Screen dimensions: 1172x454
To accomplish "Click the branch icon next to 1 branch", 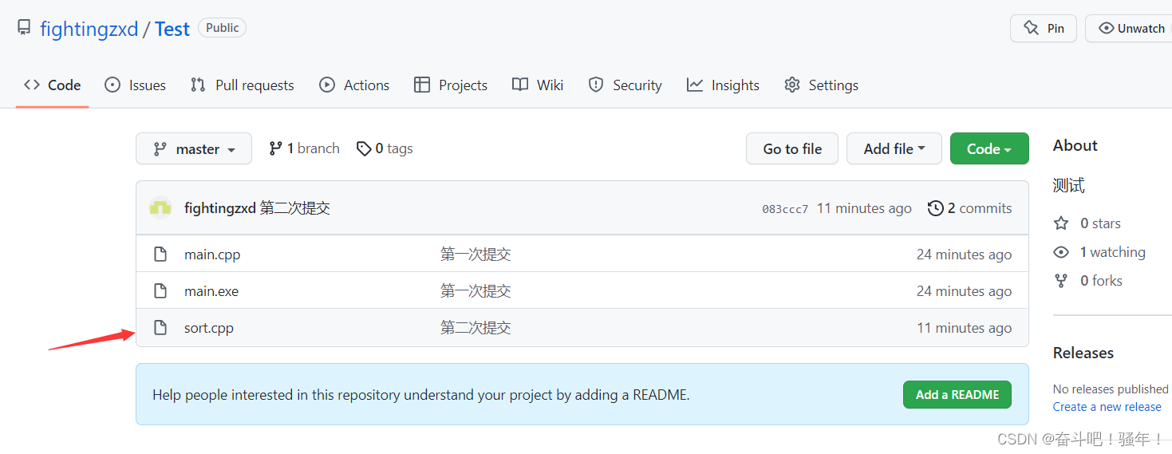I will [x=276, y=148].
